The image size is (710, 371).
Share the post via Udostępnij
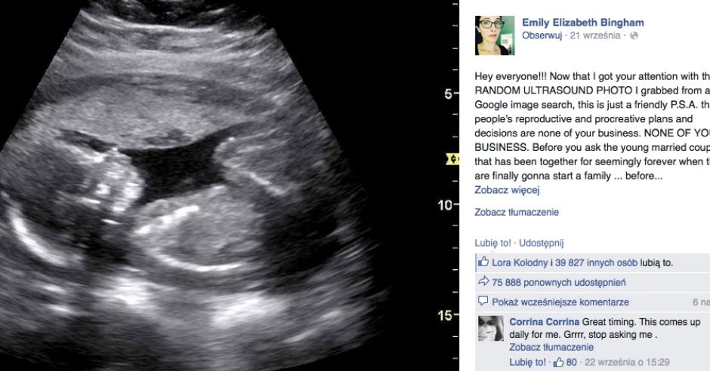pyautogui.click(x=541, y=243)
